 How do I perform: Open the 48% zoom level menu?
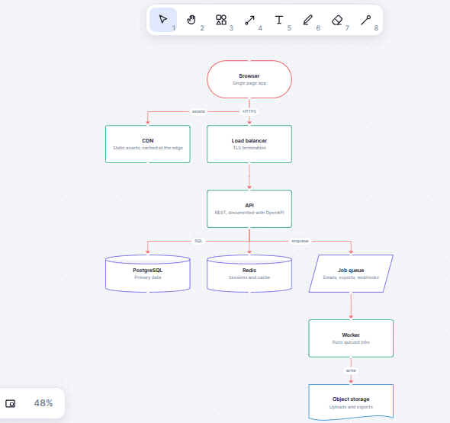click(43, 403)
